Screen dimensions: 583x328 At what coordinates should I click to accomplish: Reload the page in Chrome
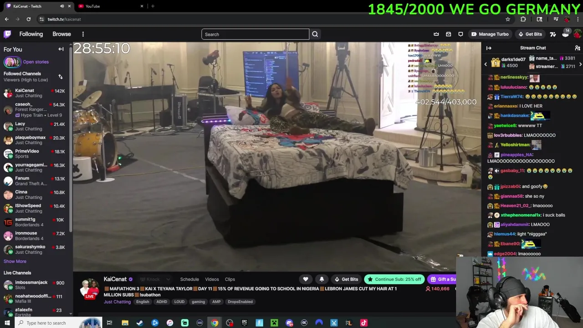[28, 19]
